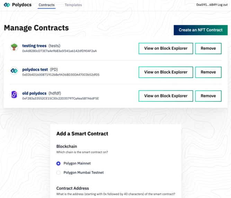
Task: View polydocs test on Block Explorer
Action: coord(166,72)
